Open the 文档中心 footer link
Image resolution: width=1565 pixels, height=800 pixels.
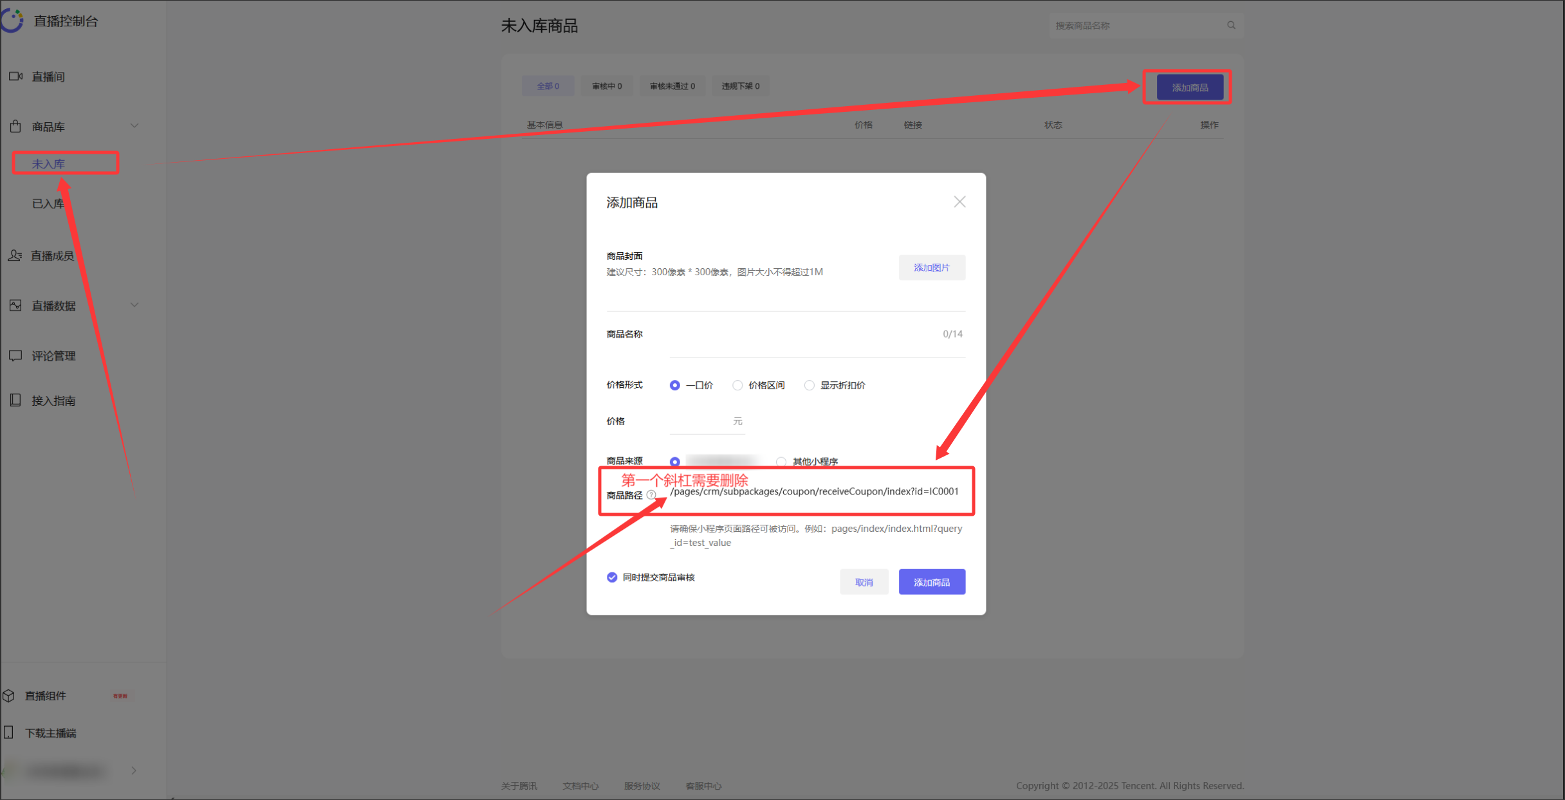580,785
